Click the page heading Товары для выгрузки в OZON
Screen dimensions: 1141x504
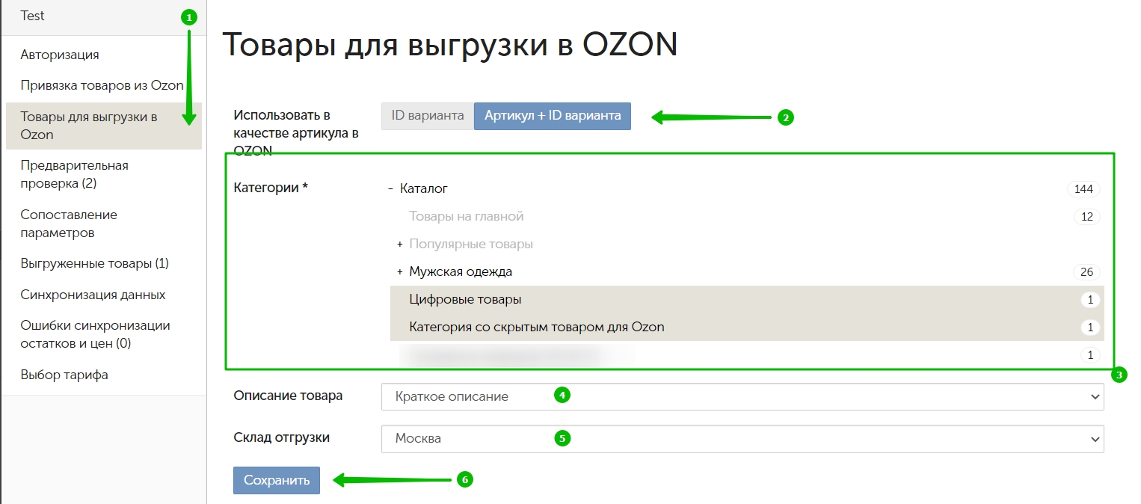tap(450, 45)
